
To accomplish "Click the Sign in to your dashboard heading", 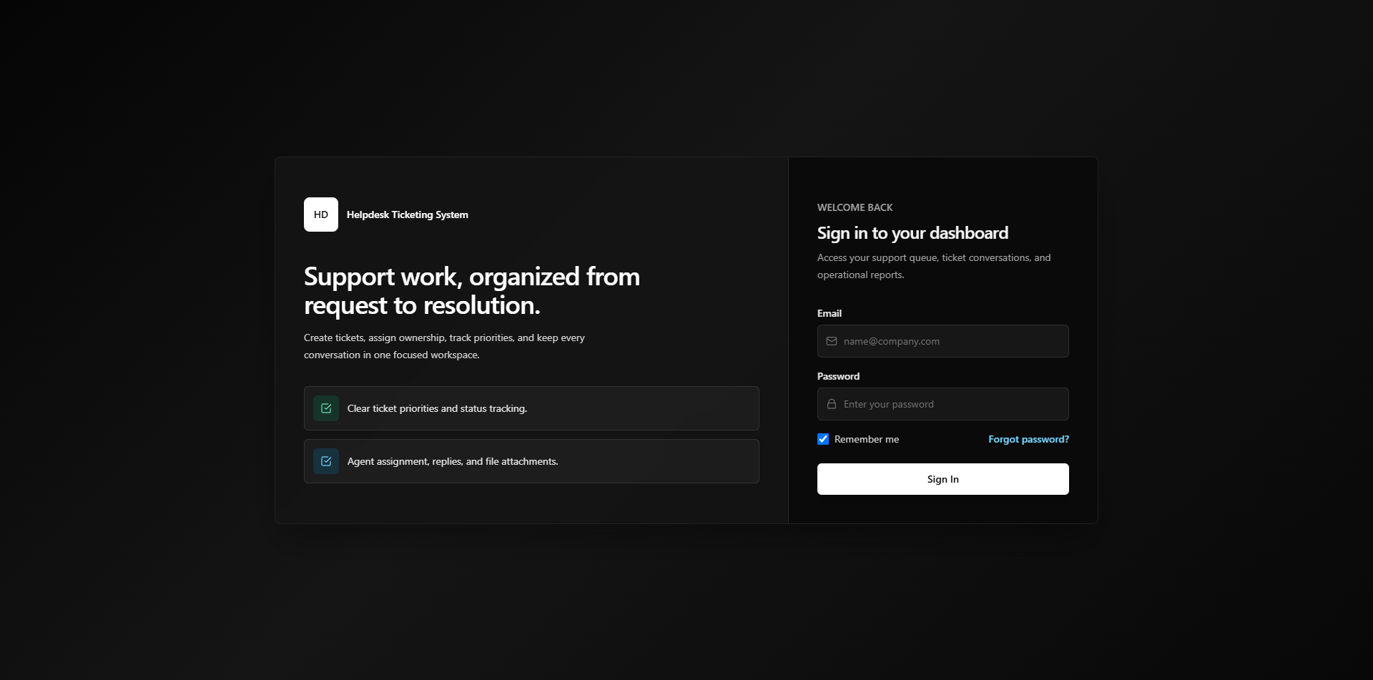I will (x=912, y=233).
